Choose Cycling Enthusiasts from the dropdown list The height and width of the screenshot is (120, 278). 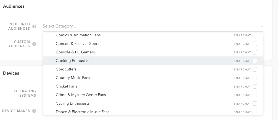coord(73,103)
